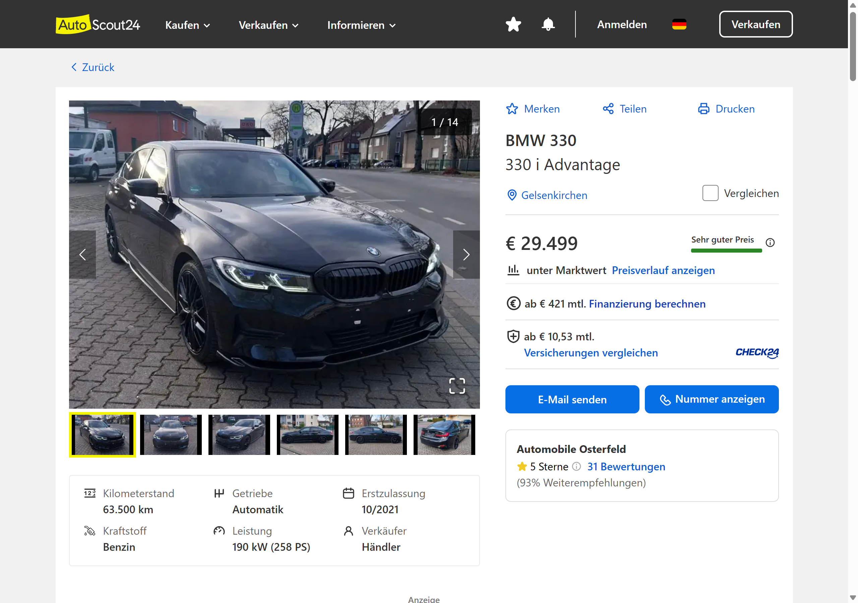Image resolution: width=858 pixels, height=603 pixels.
Task: Select the third car thumbnail
Action: pyautogui.click(x=239, y=435)
